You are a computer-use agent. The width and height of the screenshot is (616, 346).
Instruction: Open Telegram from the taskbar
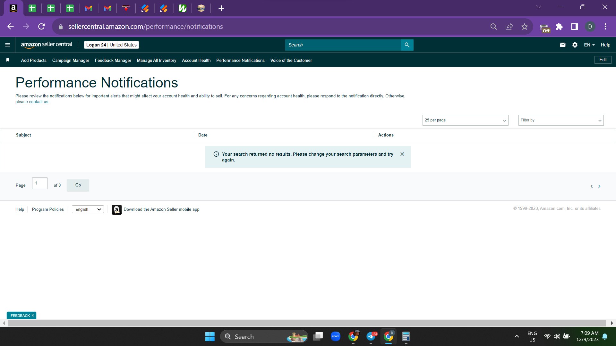click(x=371, y=336)
